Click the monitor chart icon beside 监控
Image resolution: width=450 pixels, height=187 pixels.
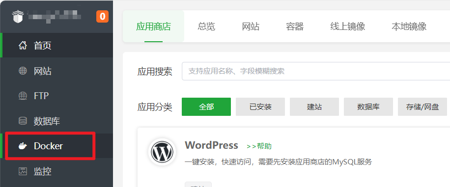click(x=23, y=171)
